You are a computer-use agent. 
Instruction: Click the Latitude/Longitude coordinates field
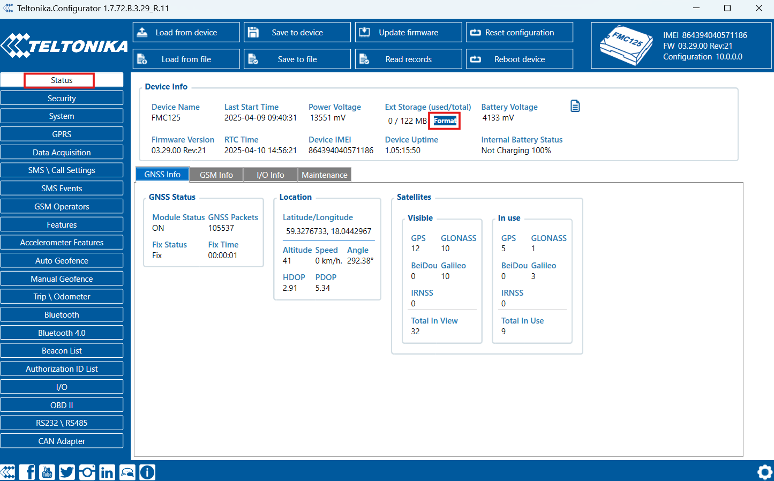point(328,231)
